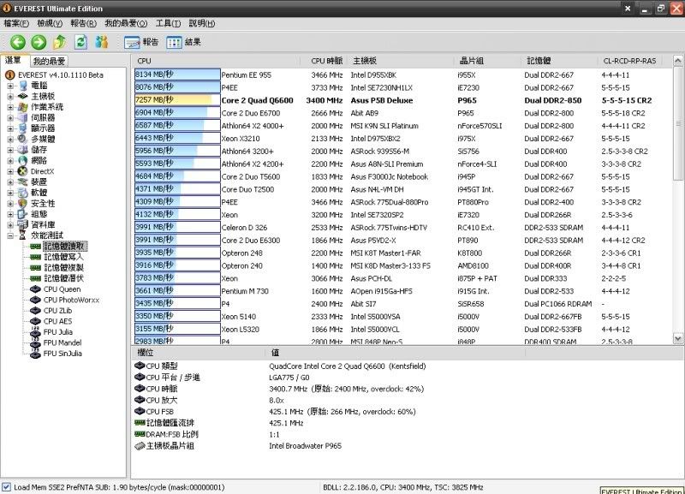Sort by the CPU 時脈 column header
685x494 pixels.
(326, 61)
